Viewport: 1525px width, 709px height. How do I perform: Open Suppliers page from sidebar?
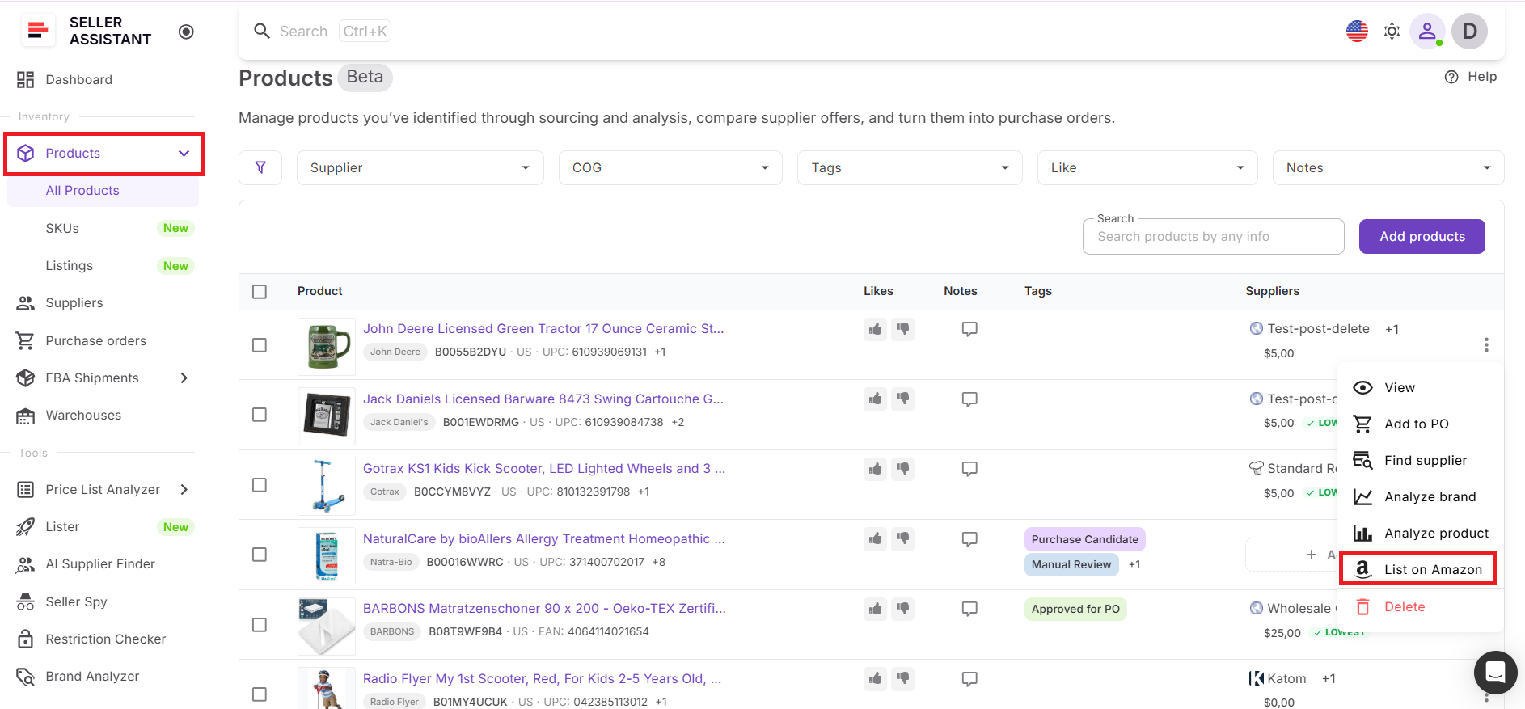tap(74, 302)
